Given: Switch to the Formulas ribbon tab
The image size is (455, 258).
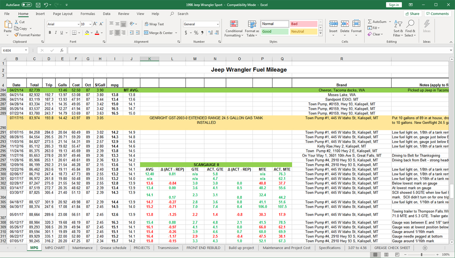Looking at the screenshot, I should [x=88, y=14].
